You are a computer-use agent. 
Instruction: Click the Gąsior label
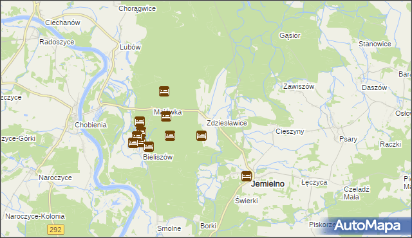(290, 35)
